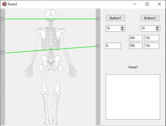
Task: Click inside the empty white panel box
Action: [133, 97]
